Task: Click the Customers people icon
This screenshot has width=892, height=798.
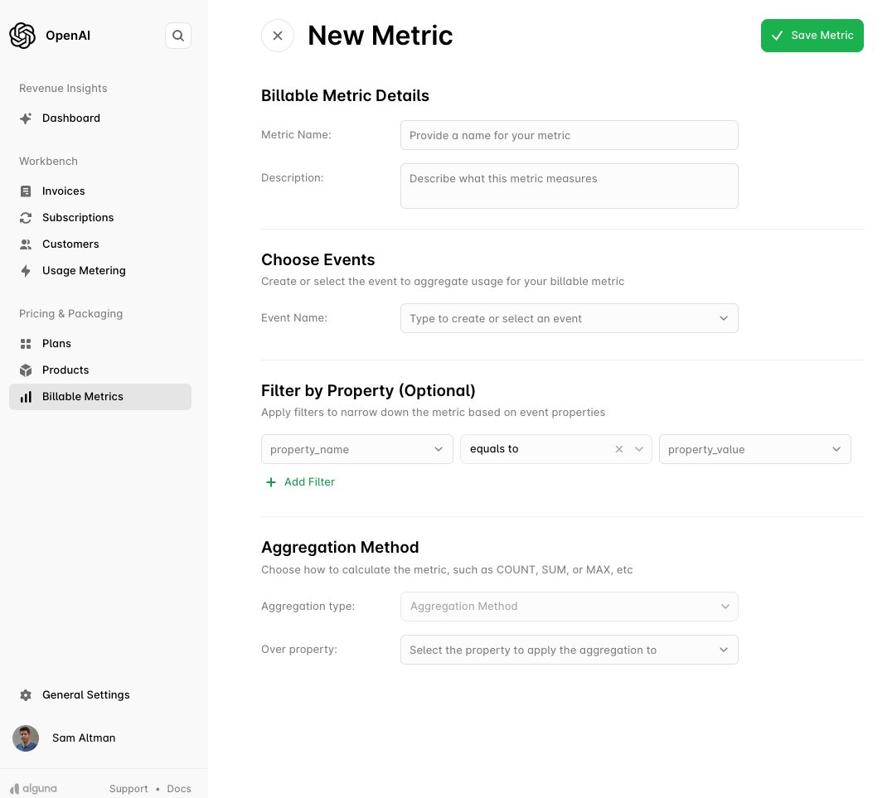Action: pos(26,244)
